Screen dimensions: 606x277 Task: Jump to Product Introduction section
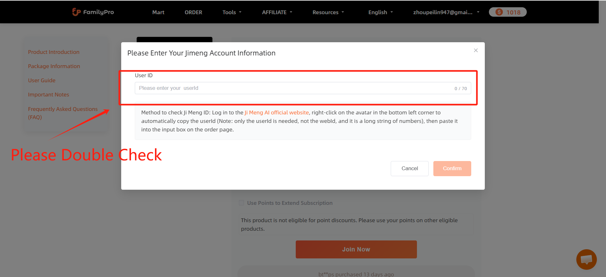(54, 52)
